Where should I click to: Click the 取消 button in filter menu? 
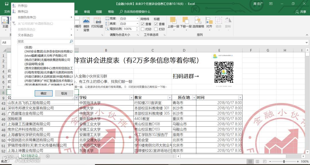(64, 93)
